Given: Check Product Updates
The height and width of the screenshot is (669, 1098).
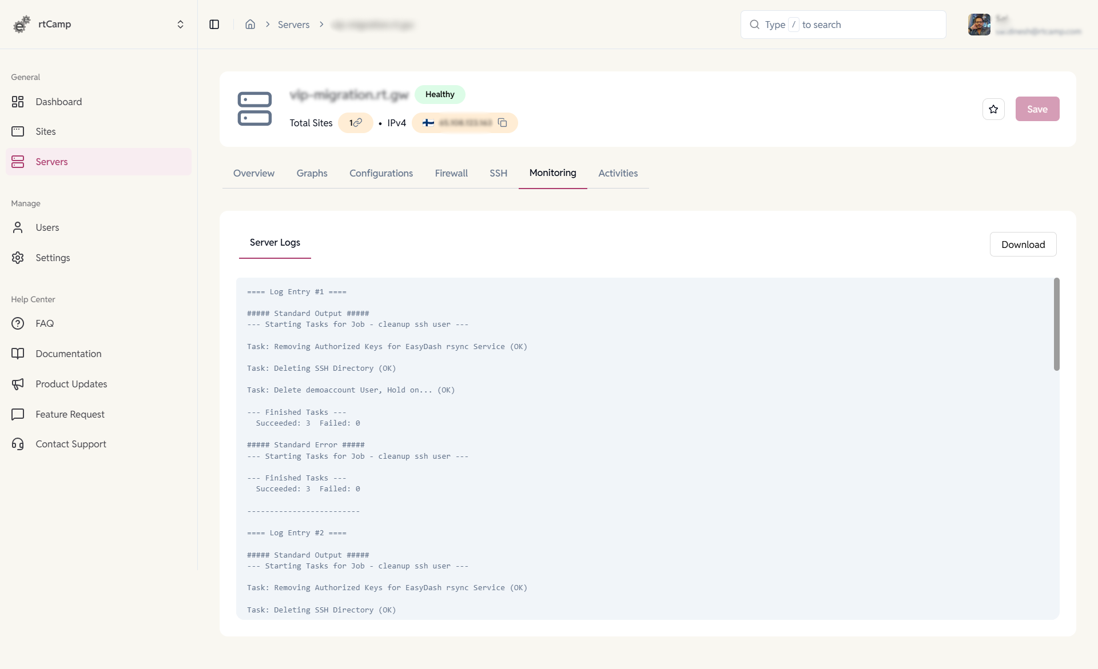Looking at the screenshot, I should pyautogui.click(x=71, y=384).
